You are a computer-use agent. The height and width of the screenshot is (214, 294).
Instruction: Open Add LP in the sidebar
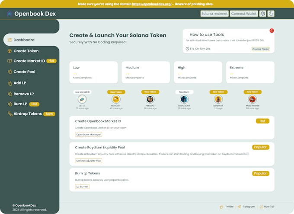coord(20,83)
